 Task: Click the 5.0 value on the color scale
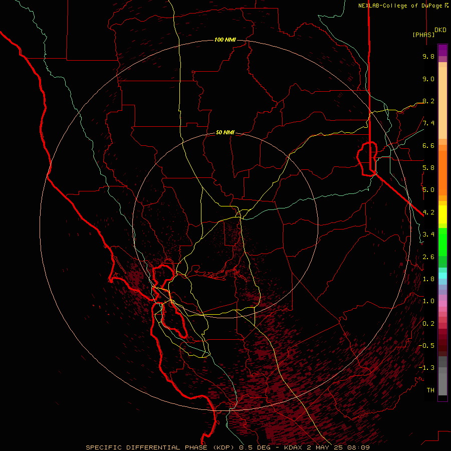click(x=428, y=190)
